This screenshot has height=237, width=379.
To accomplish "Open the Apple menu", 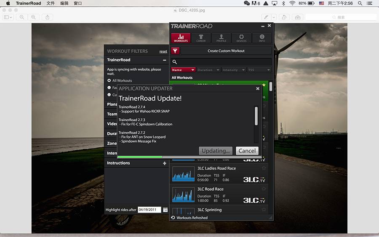I will click(x=8, y=3).
